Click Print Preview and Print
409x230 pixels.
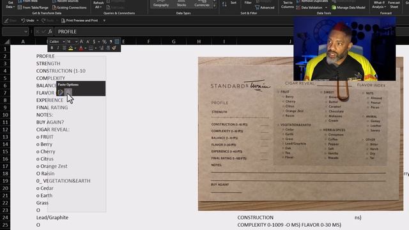[x=79, y=20]
